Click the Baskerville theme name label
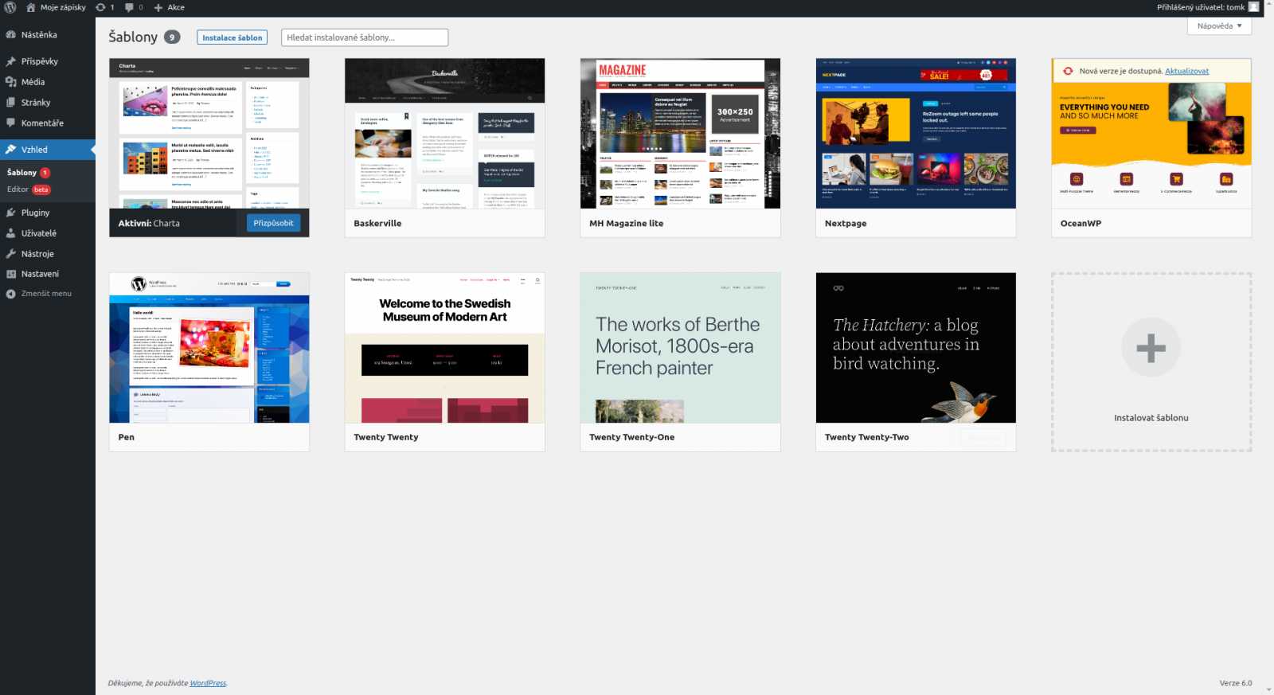 tap(377, 224)
